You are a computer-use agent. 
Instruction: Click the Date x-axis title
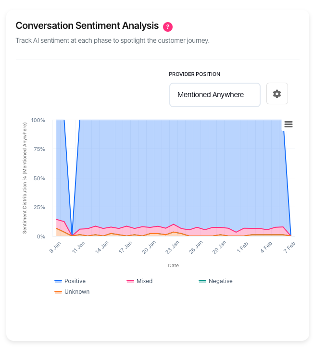click(173, 265)
